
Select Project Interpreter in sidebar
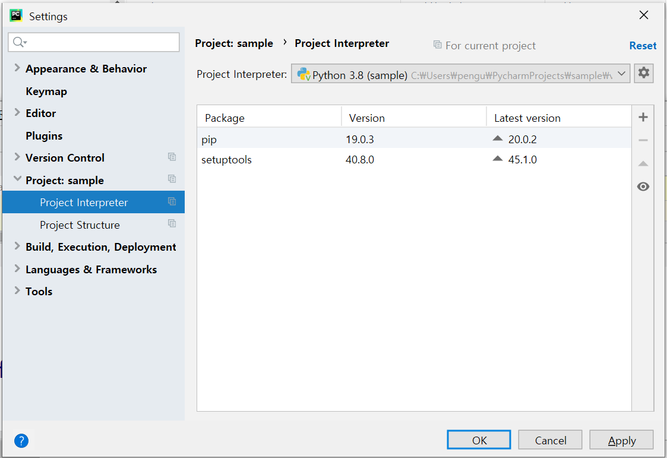[x=94, y=202]
